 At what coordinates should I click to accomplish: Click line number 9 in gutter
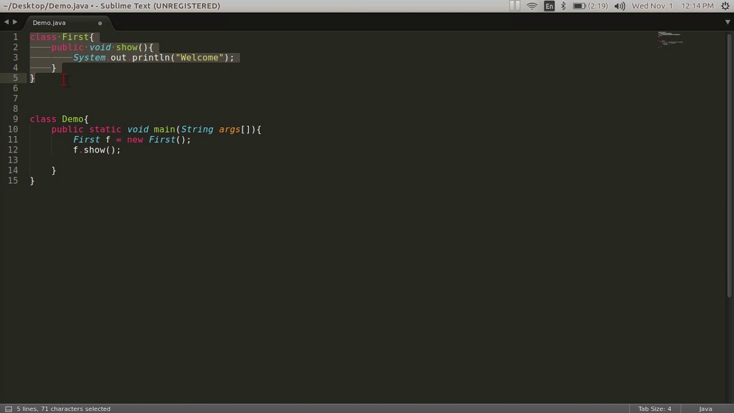pyautogui.click(x=15, y=119)
